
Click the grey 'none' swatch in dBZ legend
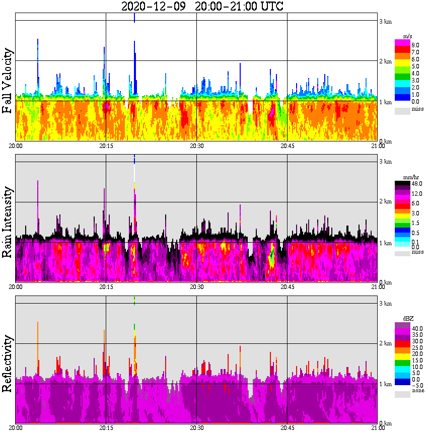pyautogui.click(x=402, y=394)
